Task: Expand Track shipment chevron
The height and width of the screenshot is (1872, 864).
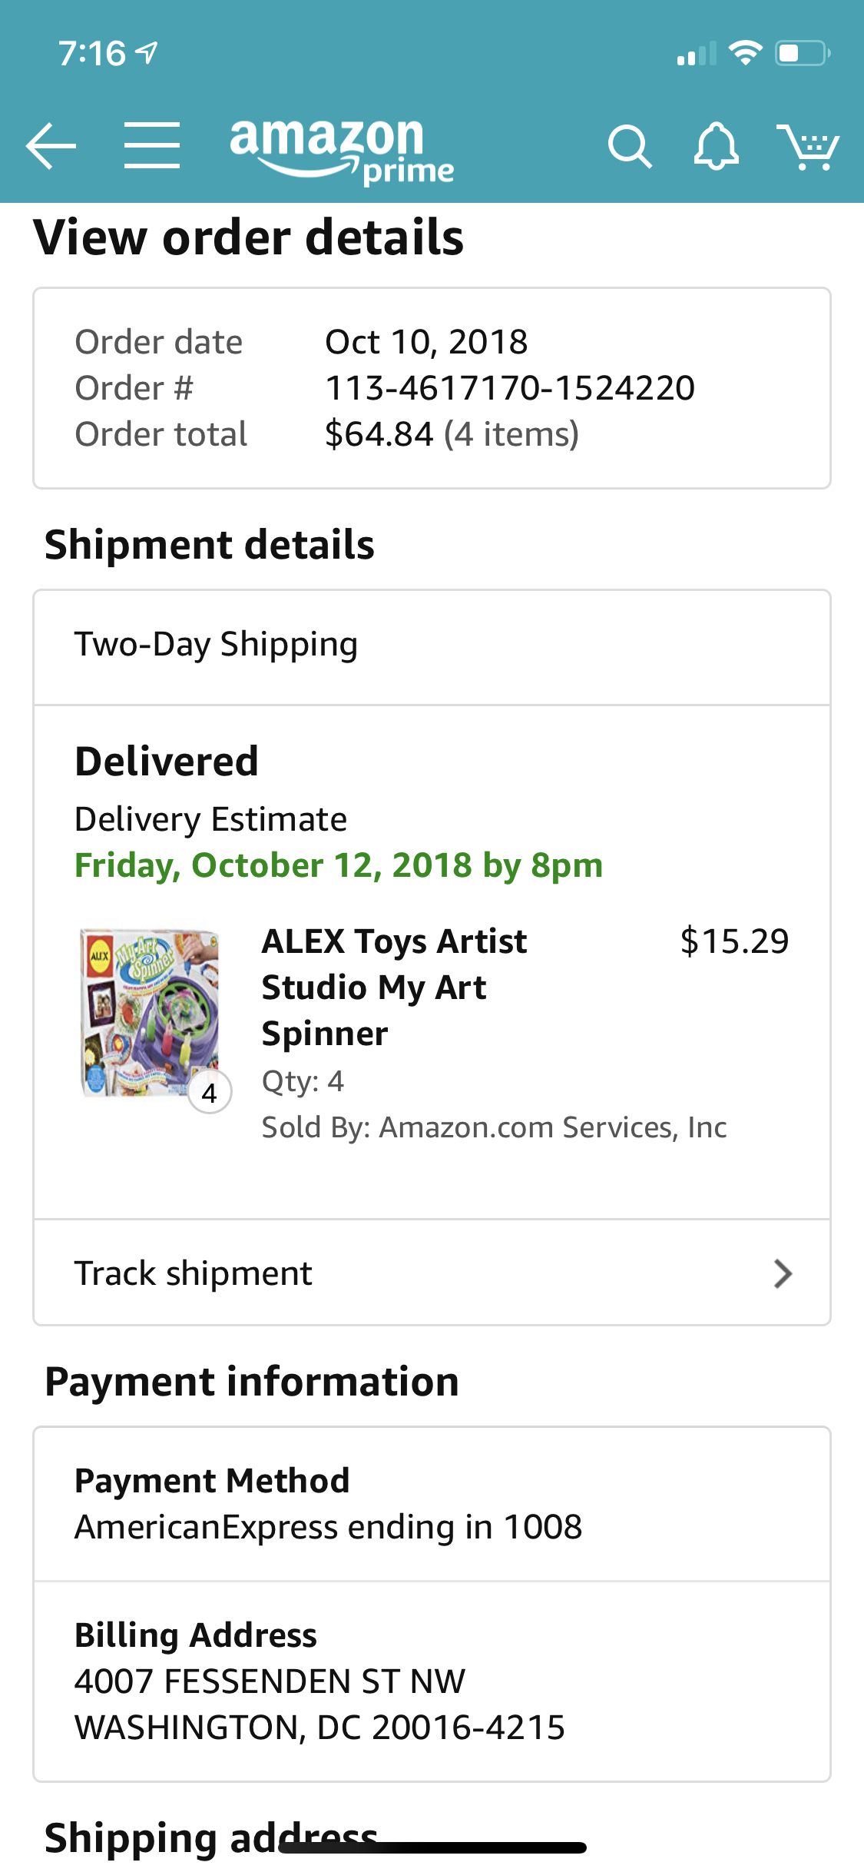Action: pyautogui.click(x=783, y=1273)
